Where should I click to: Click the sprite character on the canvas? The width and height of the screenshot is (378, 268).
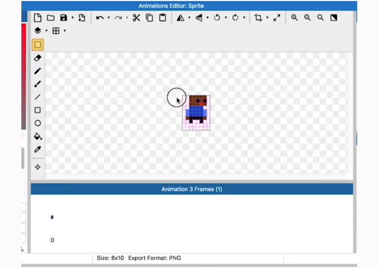pos(196,109)
